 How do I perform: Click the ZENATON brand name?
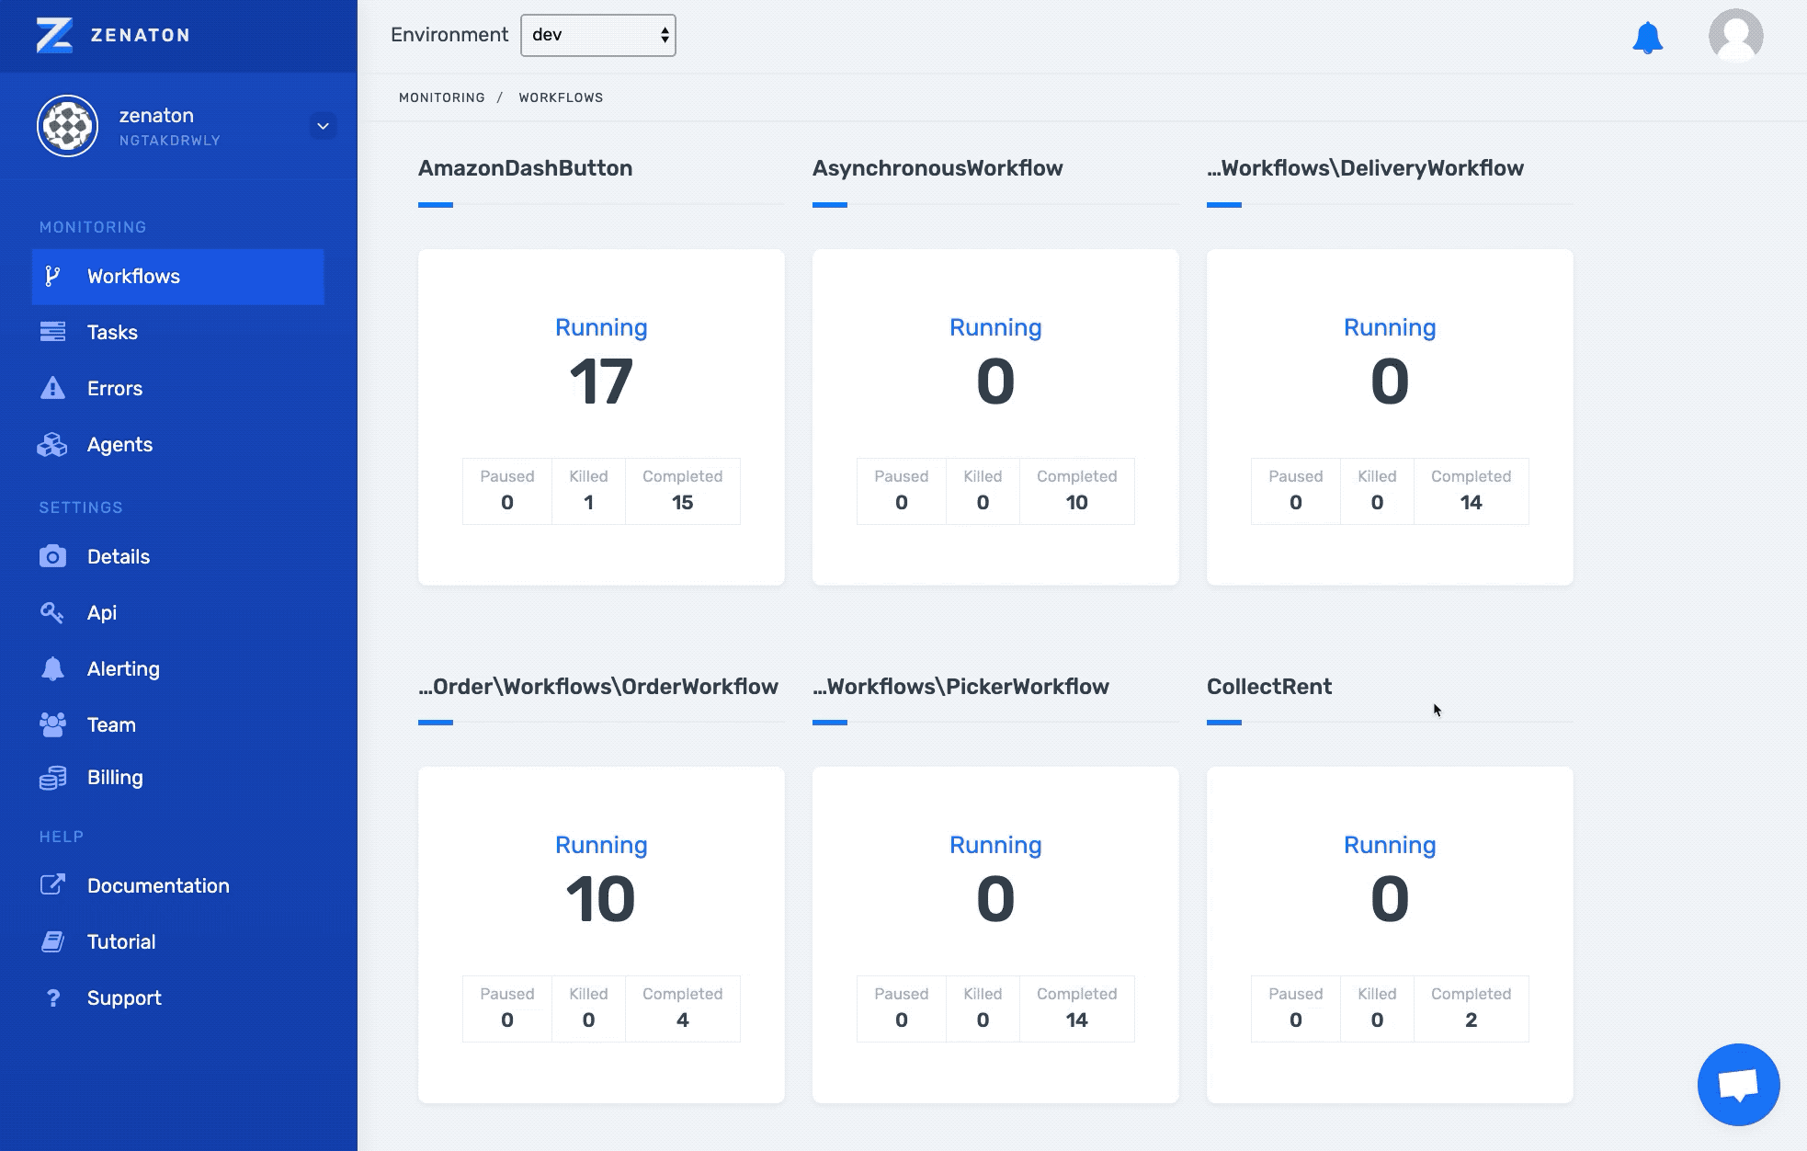pyautogui.click(x=141, y=35)
